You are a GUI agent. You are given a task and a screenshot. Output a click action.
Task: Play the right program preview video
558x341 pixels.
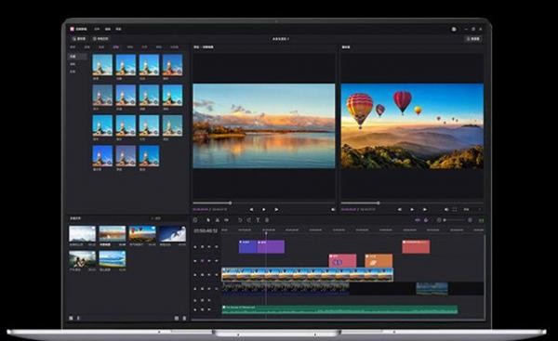coord(412,210)
